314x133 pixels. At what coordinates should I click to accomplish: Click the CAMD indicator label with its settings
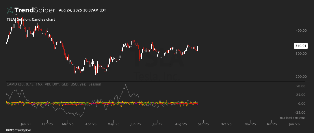[54, 84]
